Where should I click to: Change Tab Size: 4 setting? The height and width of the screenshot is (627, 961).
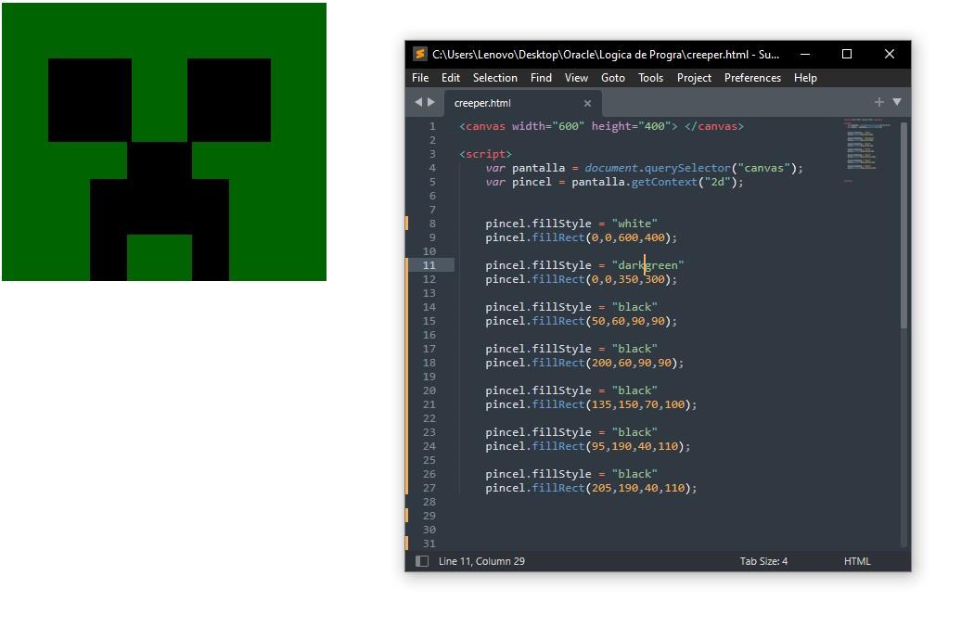point(763,561)
